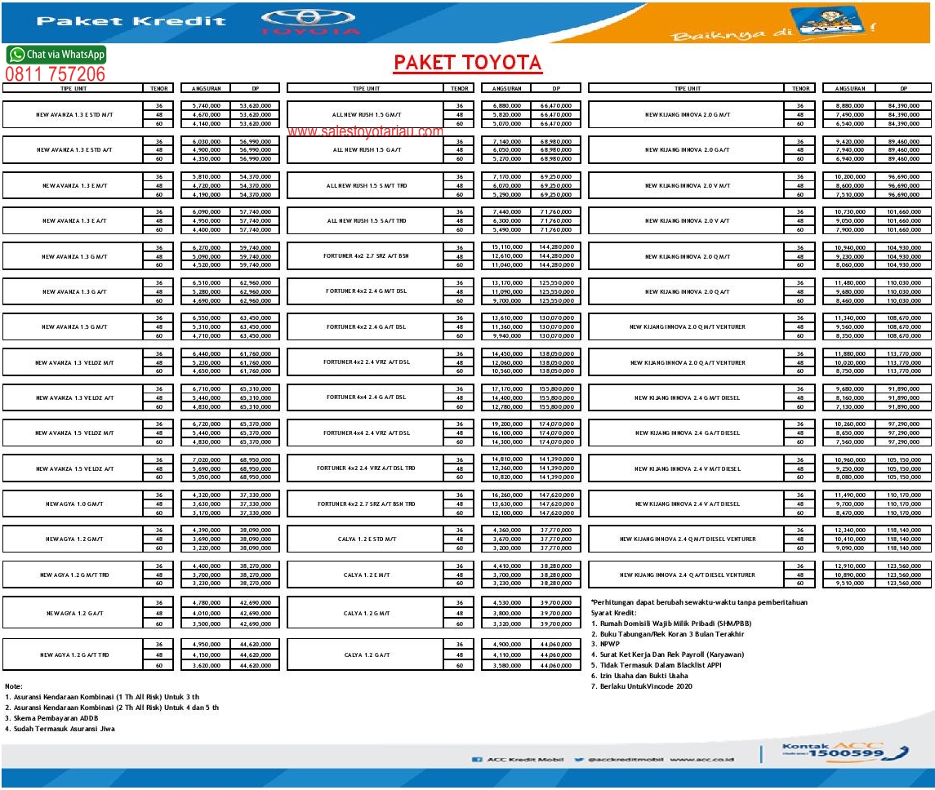Select NEW AVANZA 1.3 E STD A/T row
The height and width of the screenshot is (790, 935).
pyautogui.click(x=74, y=149)
